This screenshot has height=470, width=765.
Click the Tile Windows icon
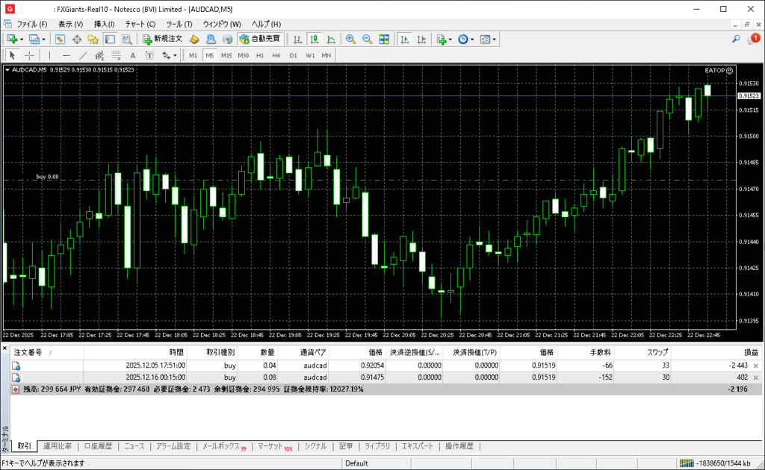(384, 39)
